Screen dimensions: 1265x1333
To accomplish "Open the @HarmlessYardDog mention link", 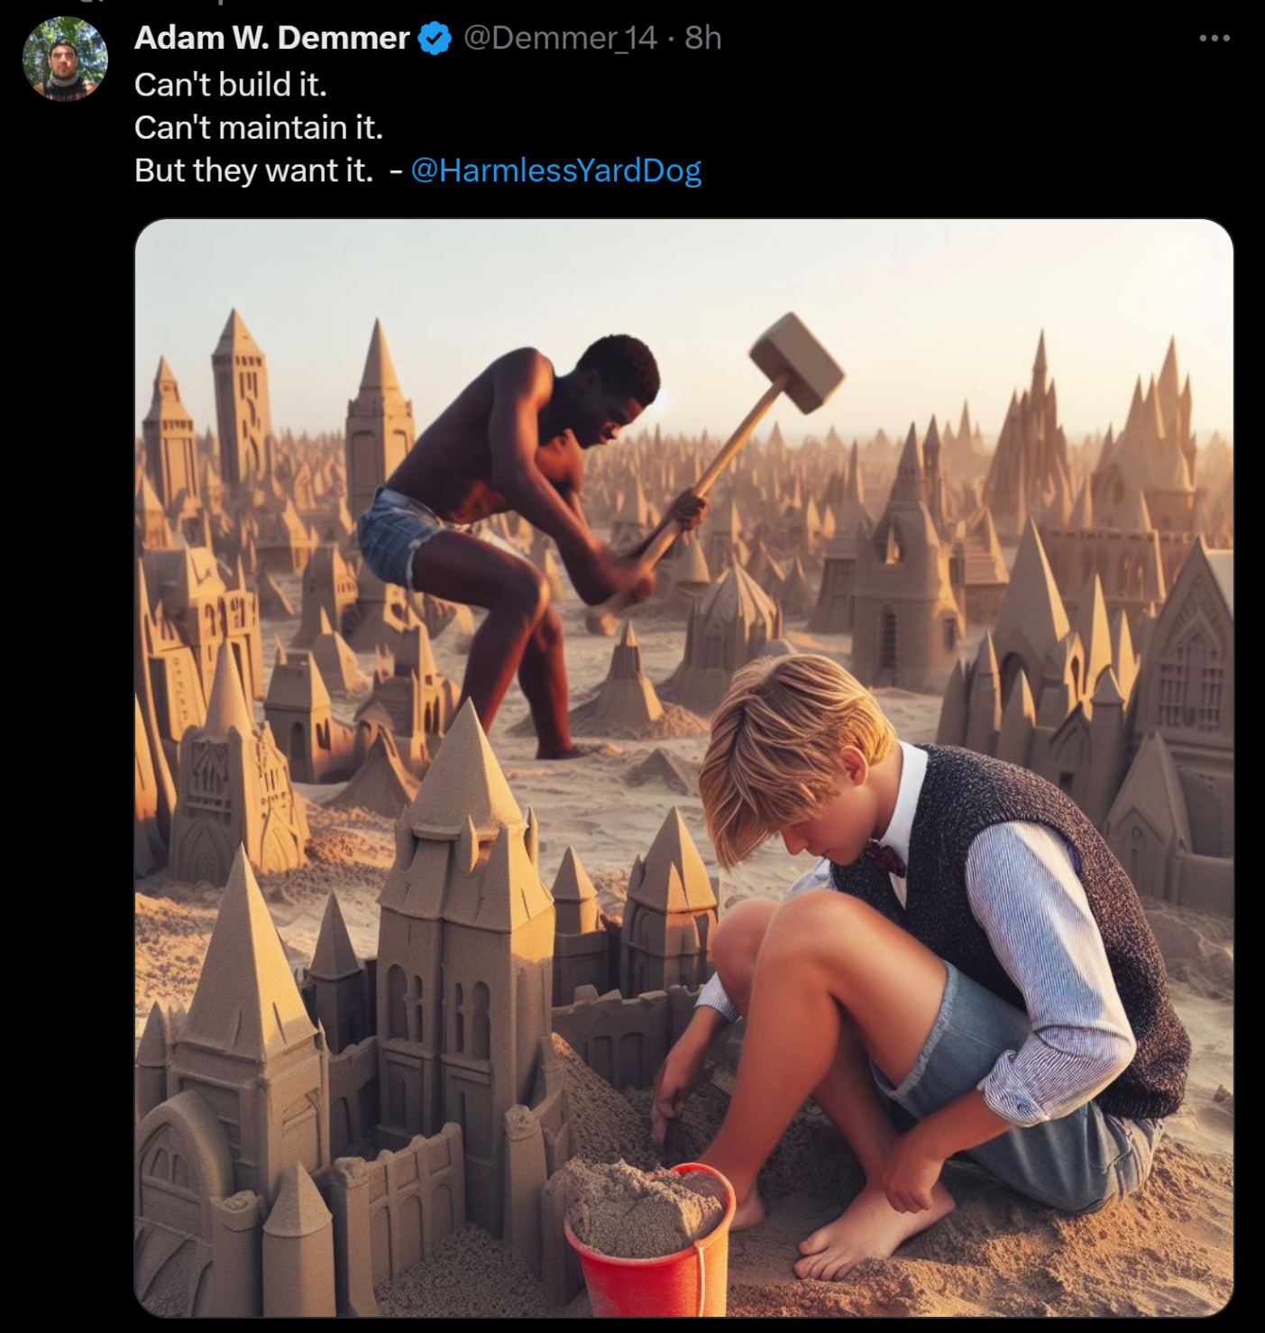I will (x=555, y=170).
